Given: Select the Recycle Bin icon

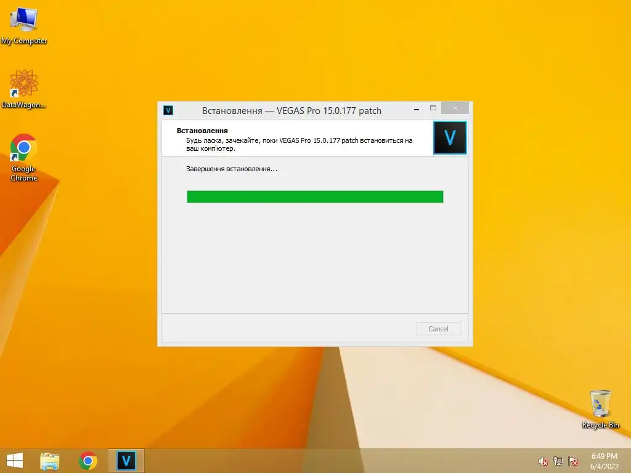Looking at the screenshot, I should click(600, 409).
